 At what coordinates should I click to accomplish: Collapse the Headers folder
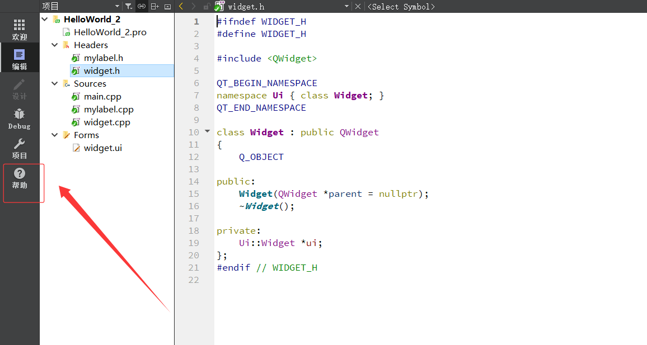(54, 45)
